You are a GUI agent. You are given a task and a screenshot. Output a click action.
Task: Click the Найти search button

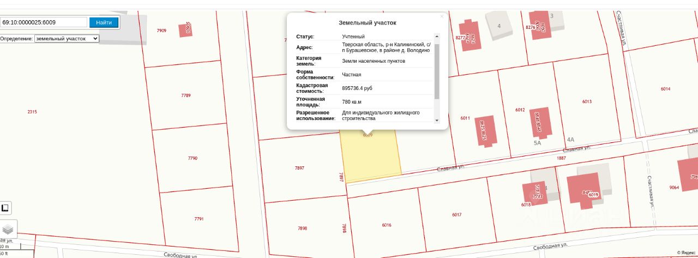(x=104, y=22)
